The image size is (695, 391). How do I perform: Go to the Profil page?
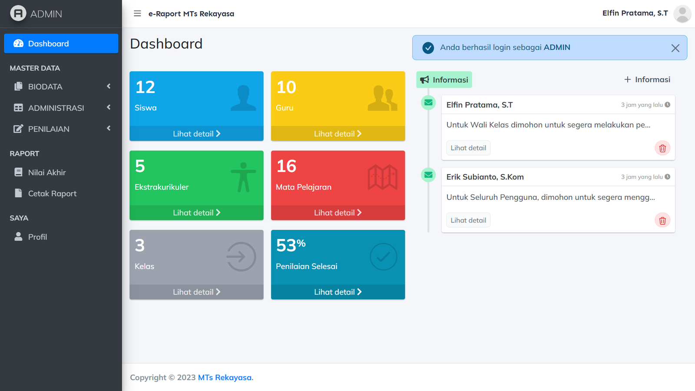tap(37, 237)
